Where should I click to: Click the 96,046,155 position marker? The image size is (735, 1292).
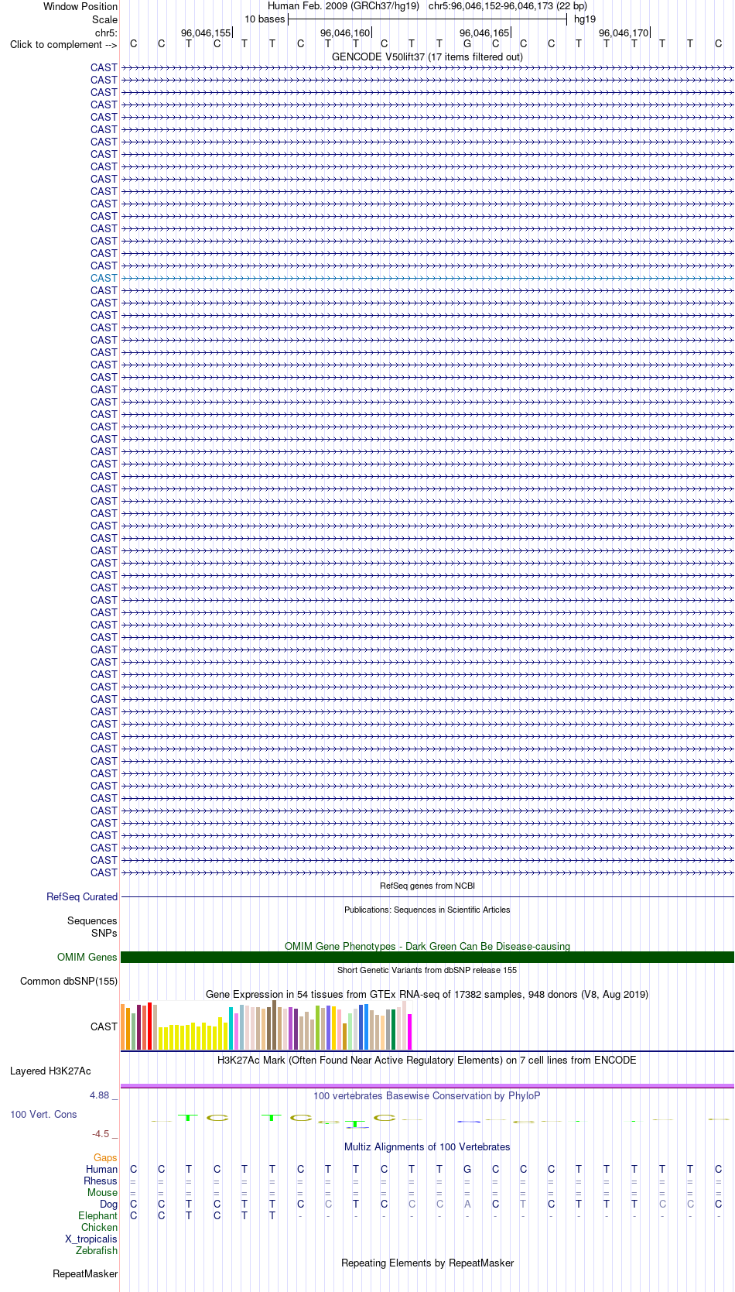206,33
